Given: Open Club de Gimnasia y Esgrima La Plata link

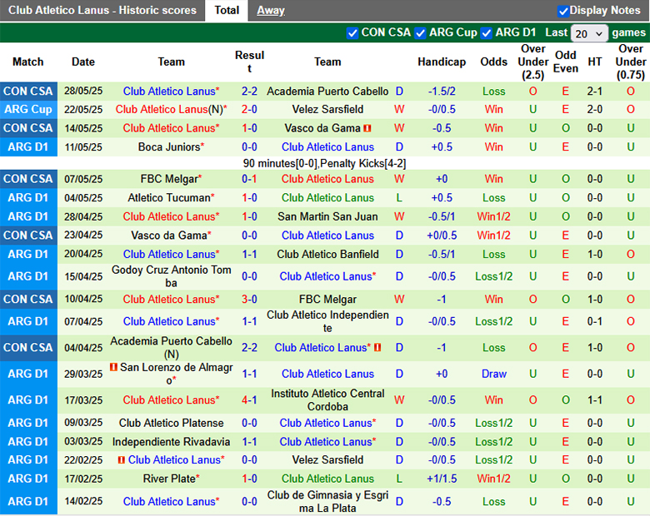Looking at the screenshot, I should [327, 502].
